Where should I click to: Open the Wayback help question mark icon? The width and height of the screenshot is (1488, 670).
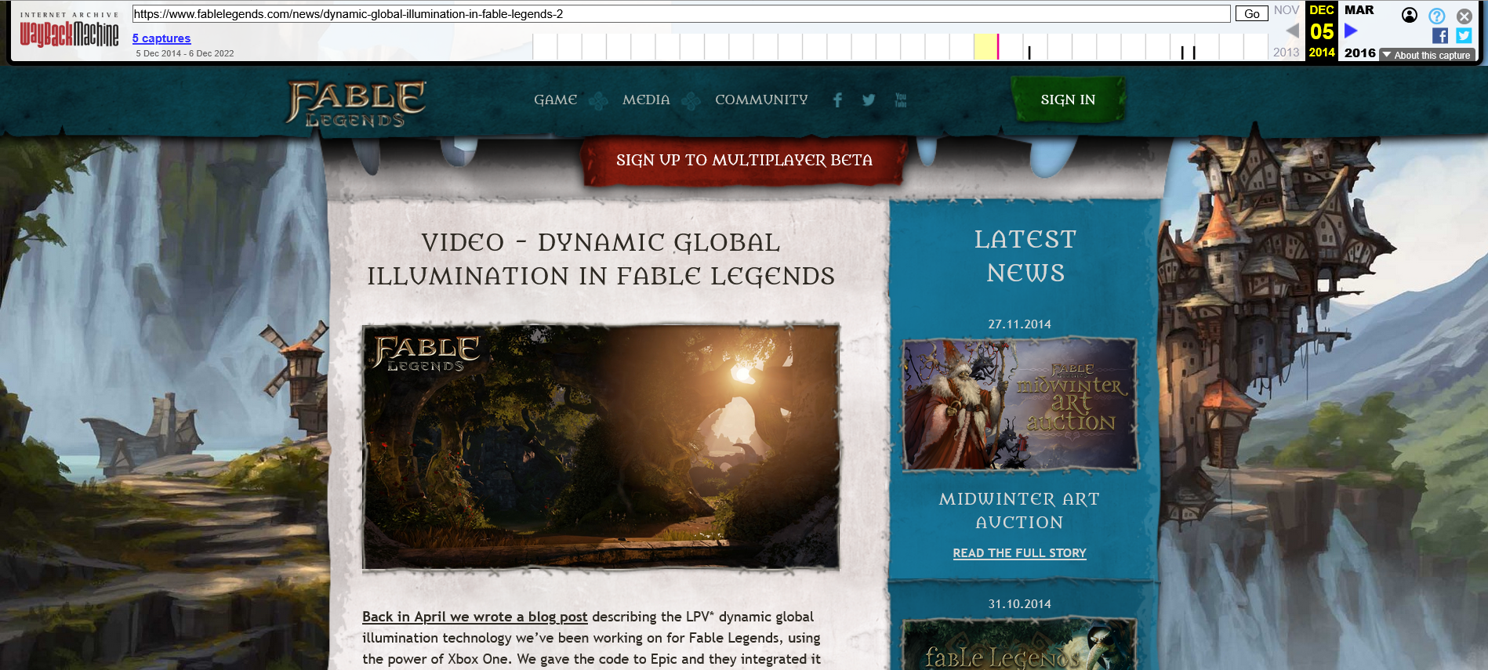pyautogui.click(x=1437, y=16)
